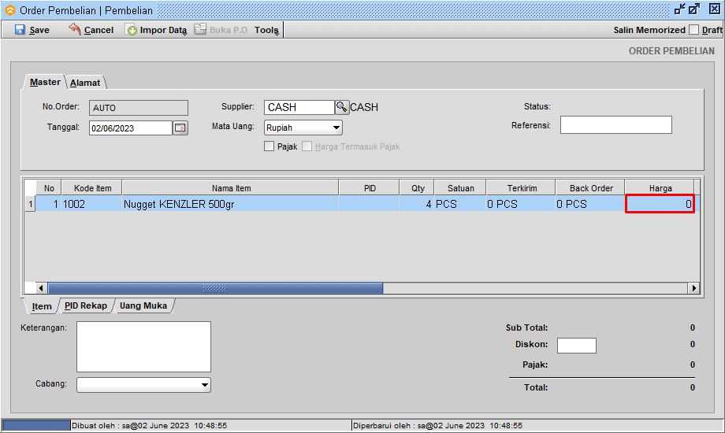Click the Nama Item column header

point(231,188)
